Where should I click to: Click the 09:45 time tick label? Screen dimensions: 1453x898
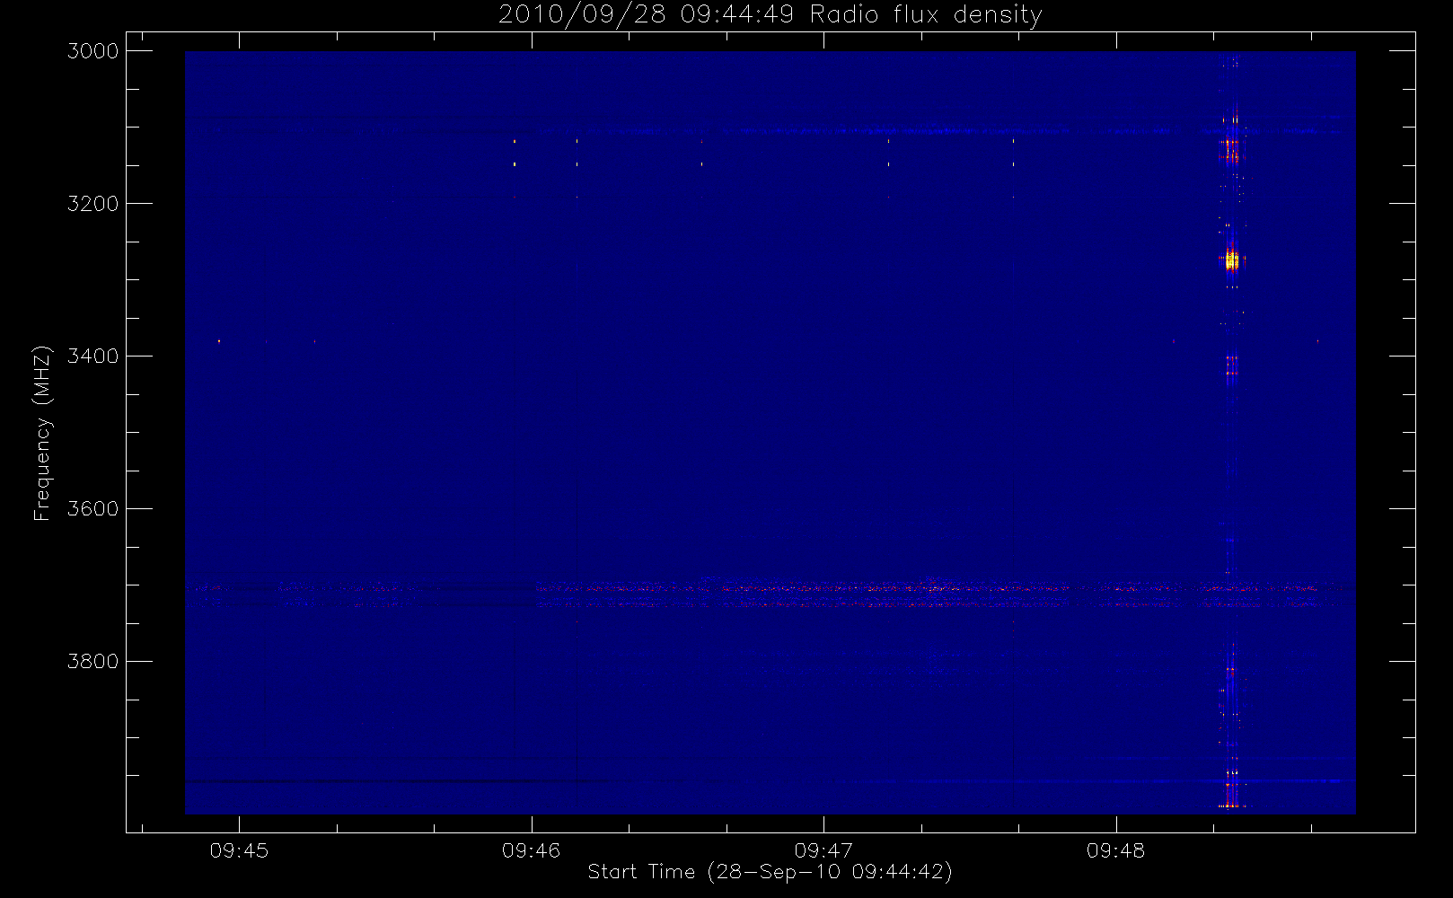click(x=239, y=850)
